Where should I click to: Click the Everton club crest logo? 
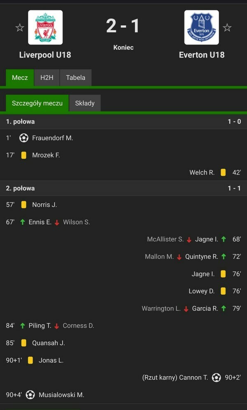pos(201,28)
